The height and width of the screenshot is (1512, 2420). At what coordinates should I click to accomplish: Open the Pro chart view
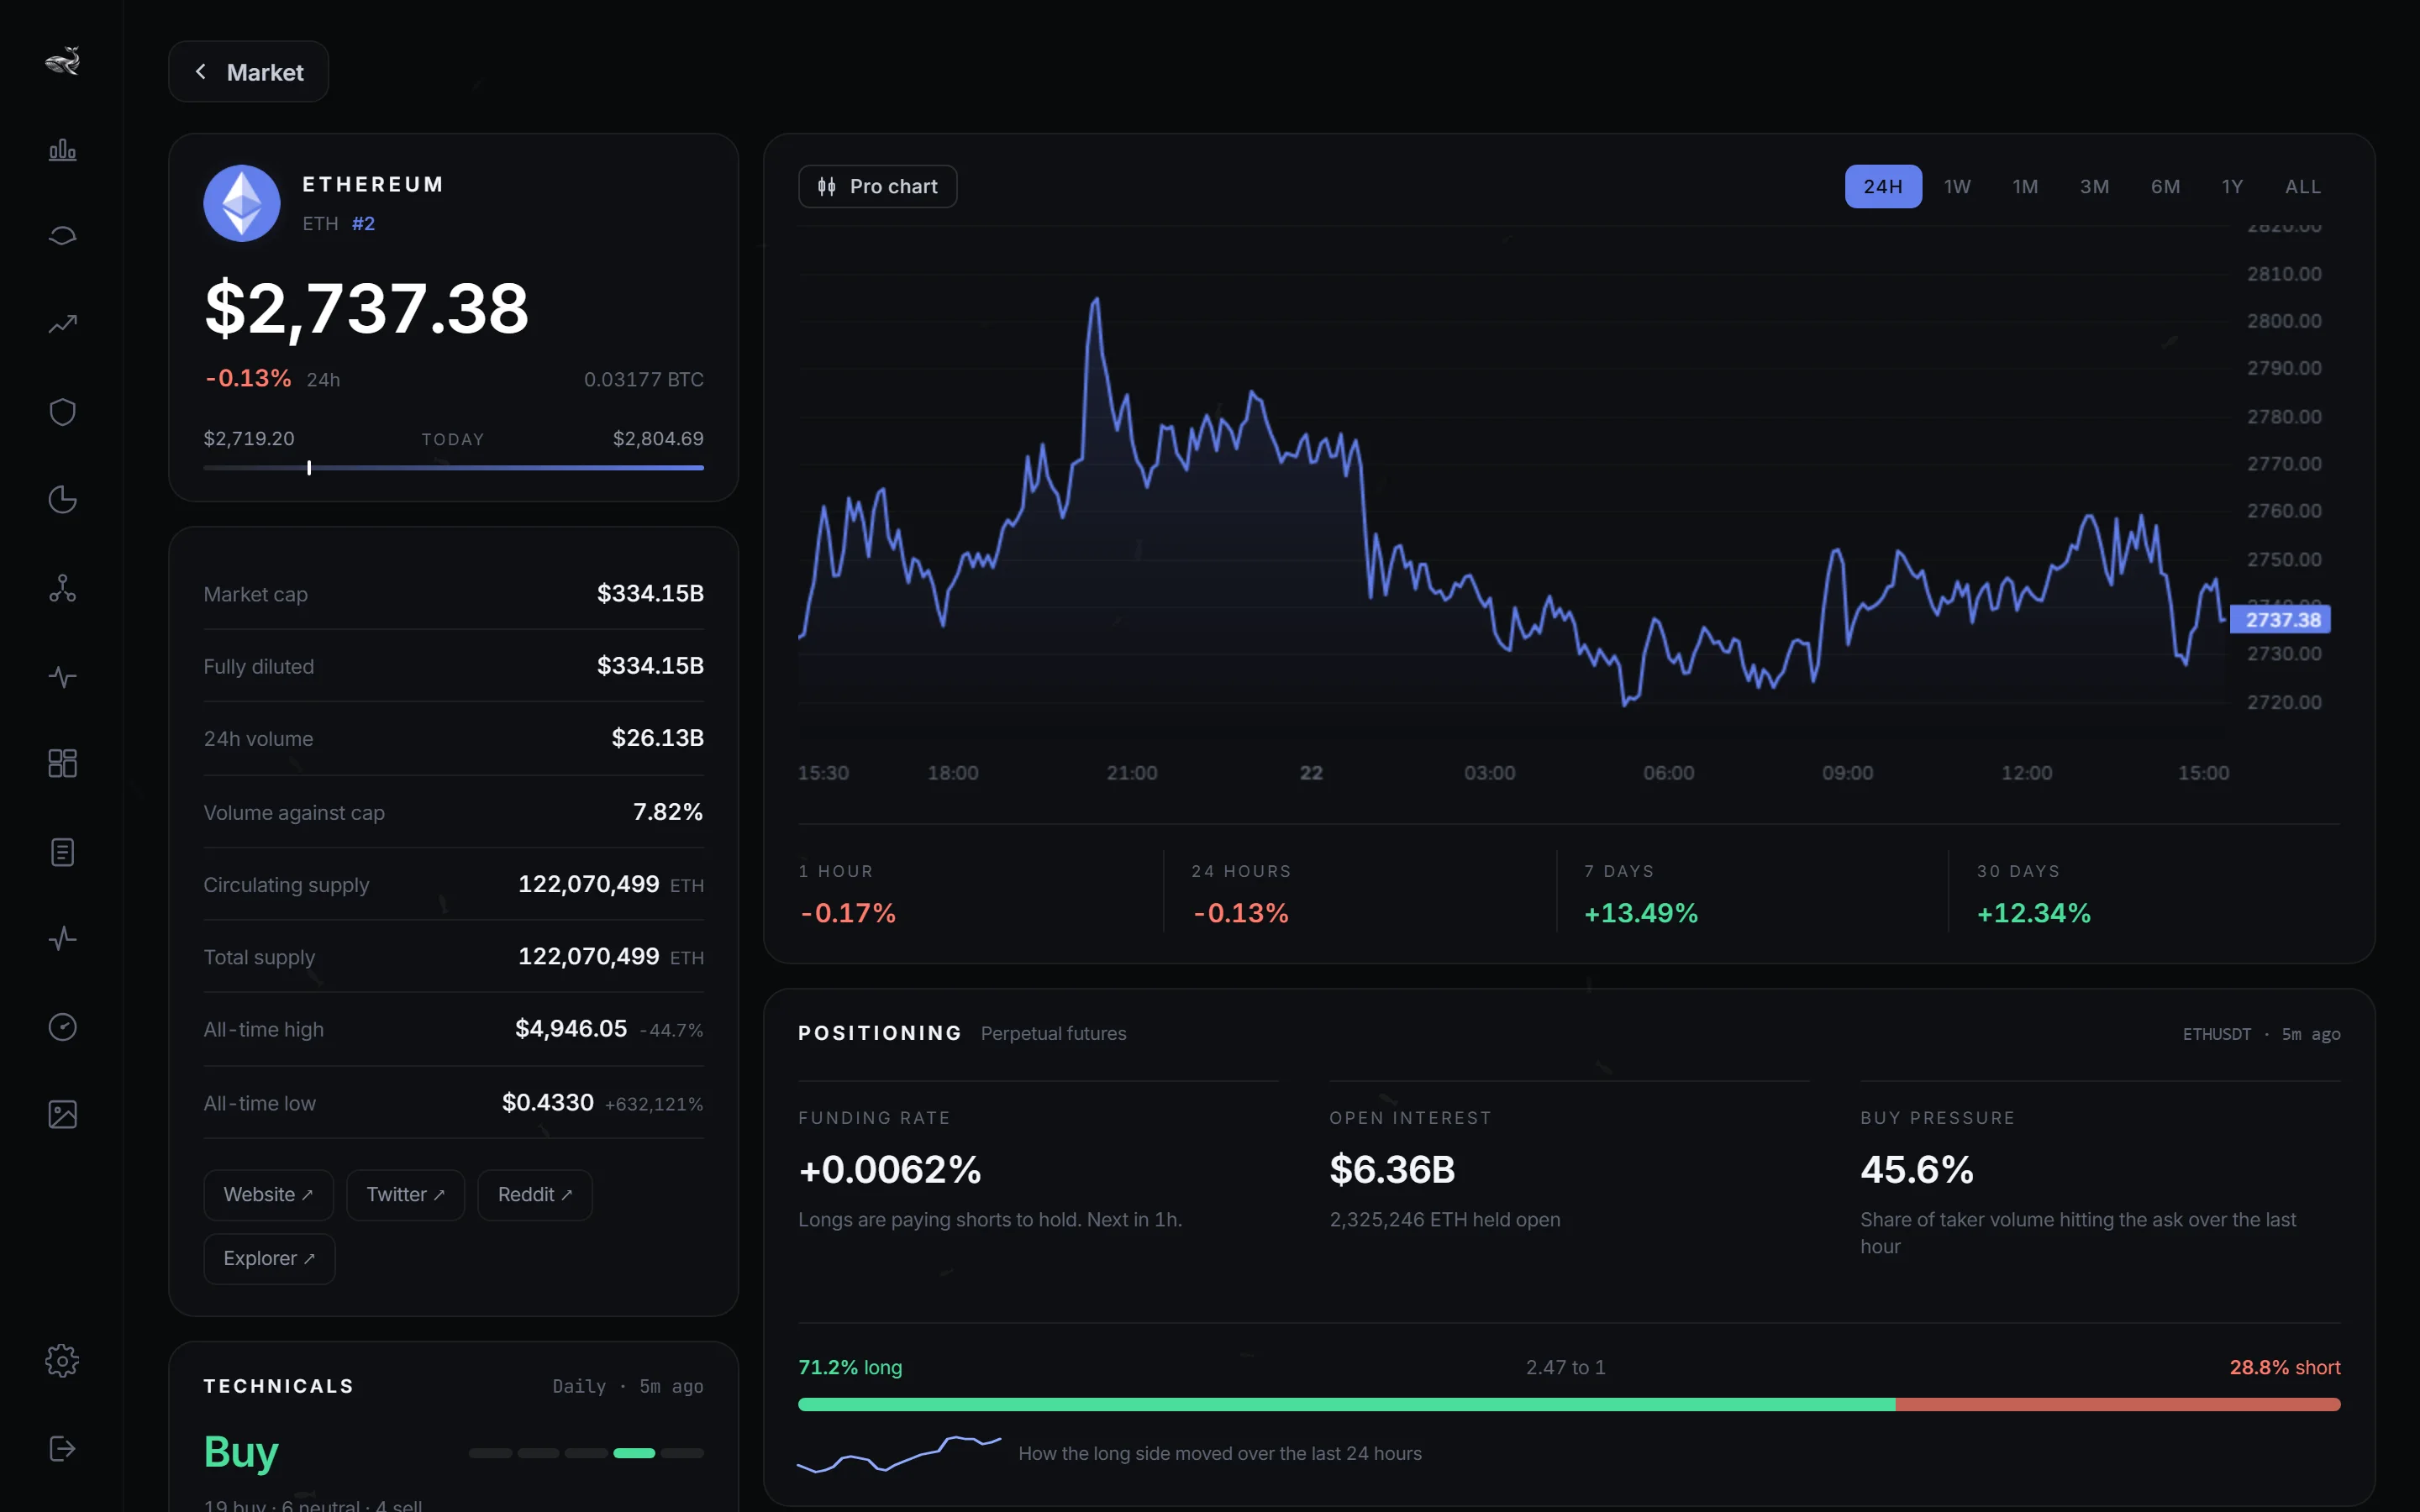pyautogui.click(x=878, y=186)
